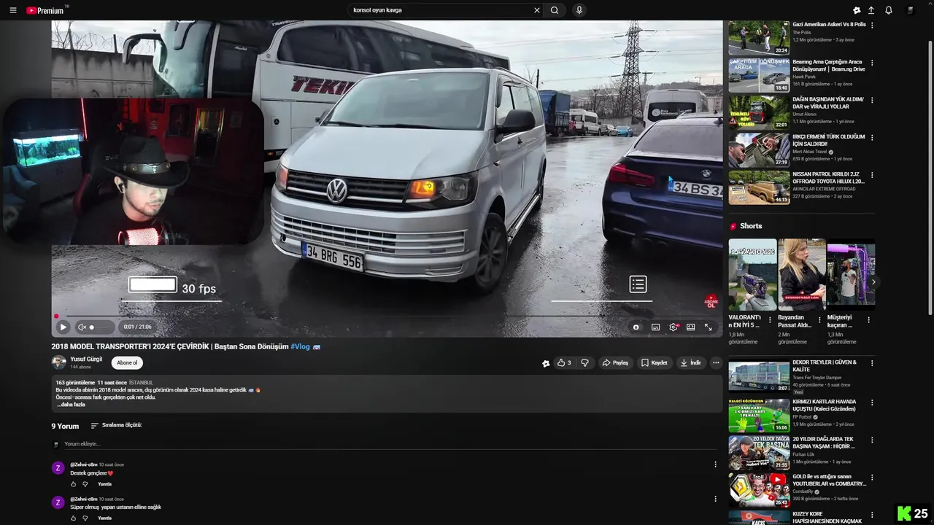Save video with Kaydet button
The width and height of the screenshot is (934, 525).
(x=655, y=362)
